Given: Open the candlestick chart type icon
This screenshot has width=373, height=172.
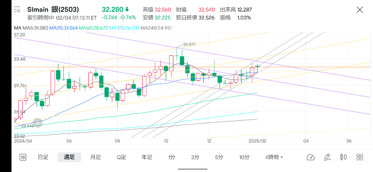Looking at the screenshot, I should [343, 157].
